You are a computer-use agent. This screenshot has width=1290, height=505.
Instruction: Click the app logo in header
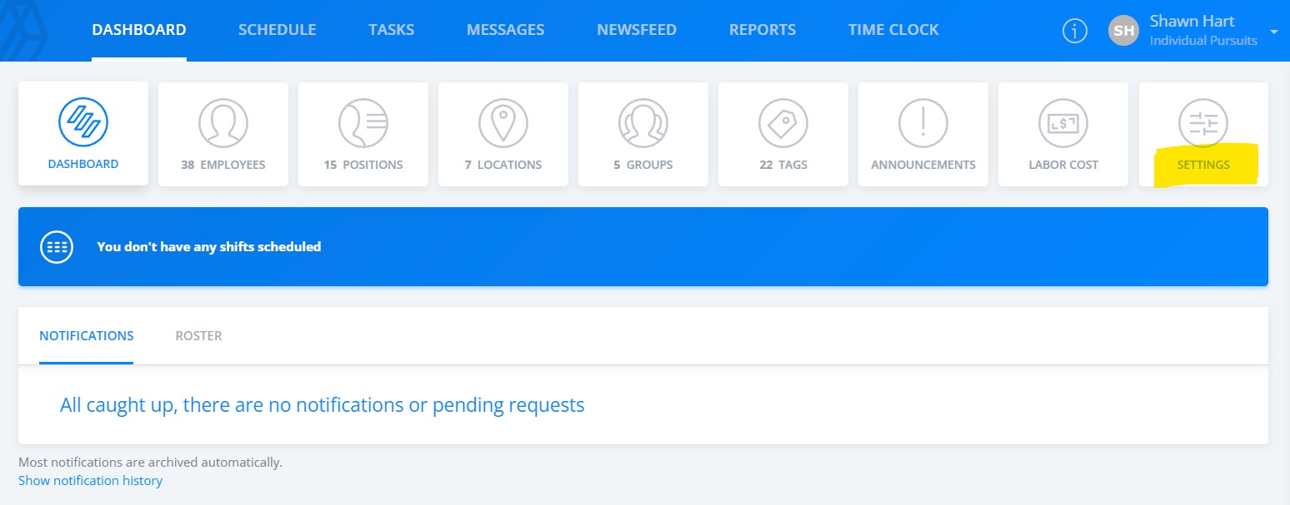(23, 31)
